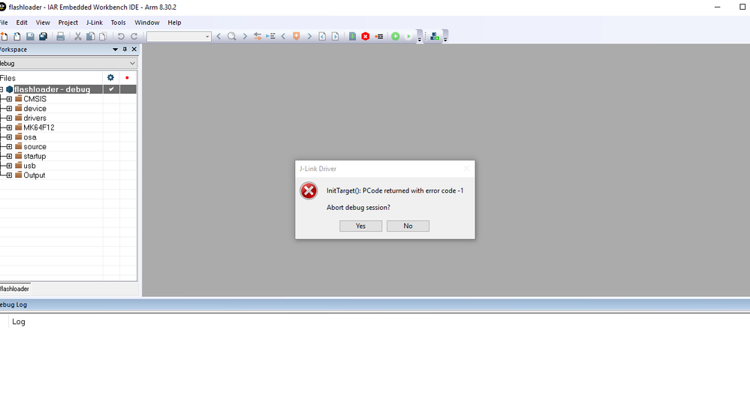
Task: Pin the Workspace panel
Action: [125, 49]
